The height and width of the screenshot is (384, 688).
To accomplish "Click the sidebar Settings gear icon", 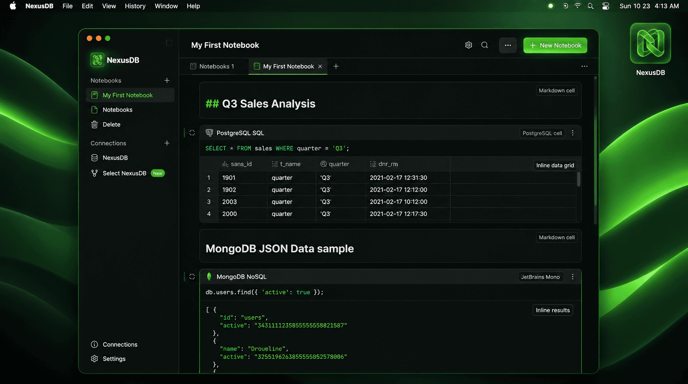I will 94,359.
